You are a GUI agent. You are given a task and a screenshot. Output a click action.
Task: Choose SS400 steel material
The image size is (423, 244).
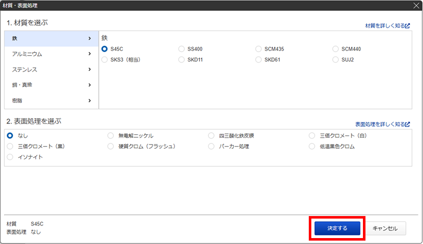181,49
